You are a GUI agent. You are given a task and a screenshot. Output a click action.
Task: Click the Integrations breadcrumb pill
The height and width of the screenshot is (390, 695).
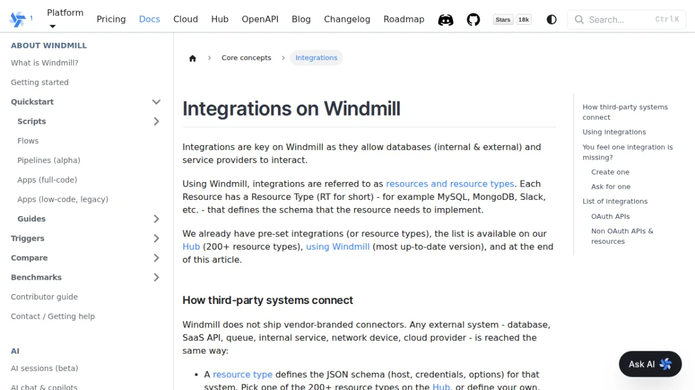tap(316, 58)
